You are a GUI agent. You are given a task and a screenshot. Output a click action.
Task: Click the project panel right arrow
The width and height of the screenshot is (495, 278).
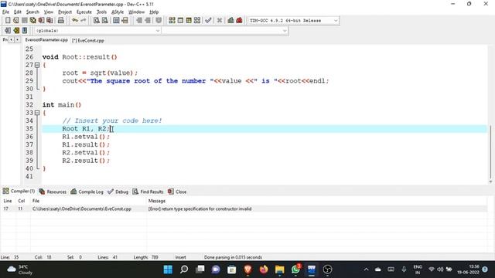coord(17,40)
